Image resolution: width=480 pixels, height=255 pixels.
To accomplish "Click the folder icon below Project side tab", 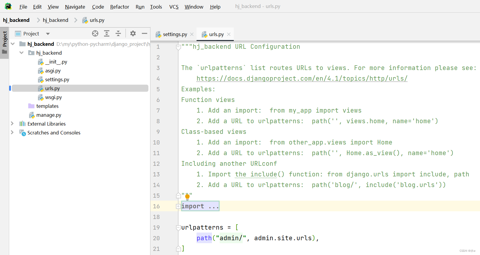I will click(4, 52).
